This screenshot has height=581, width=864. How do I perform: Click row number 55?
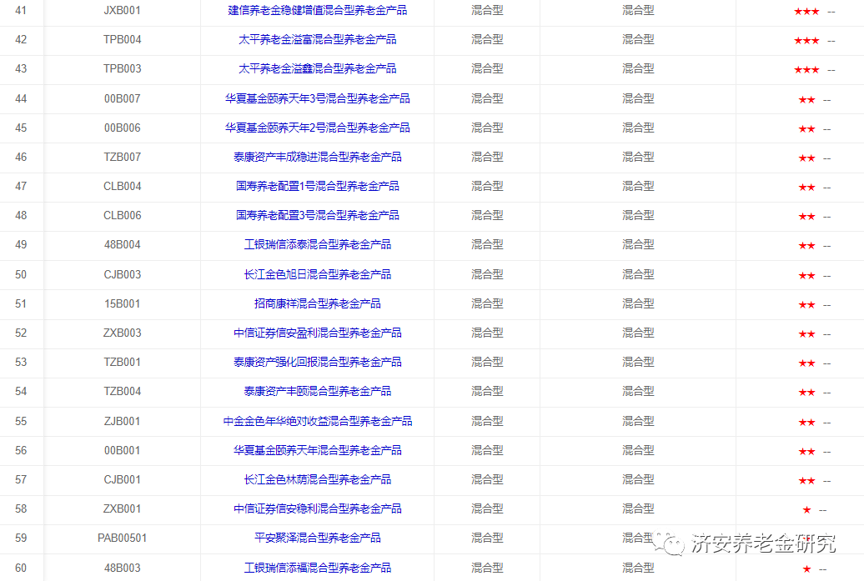[21, 421]
